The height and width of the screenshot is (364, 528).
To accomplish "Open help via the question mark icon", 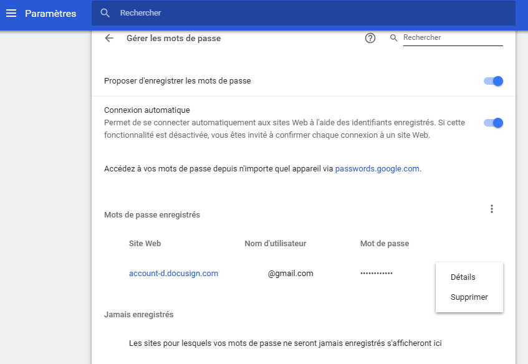I will (370, 38).
